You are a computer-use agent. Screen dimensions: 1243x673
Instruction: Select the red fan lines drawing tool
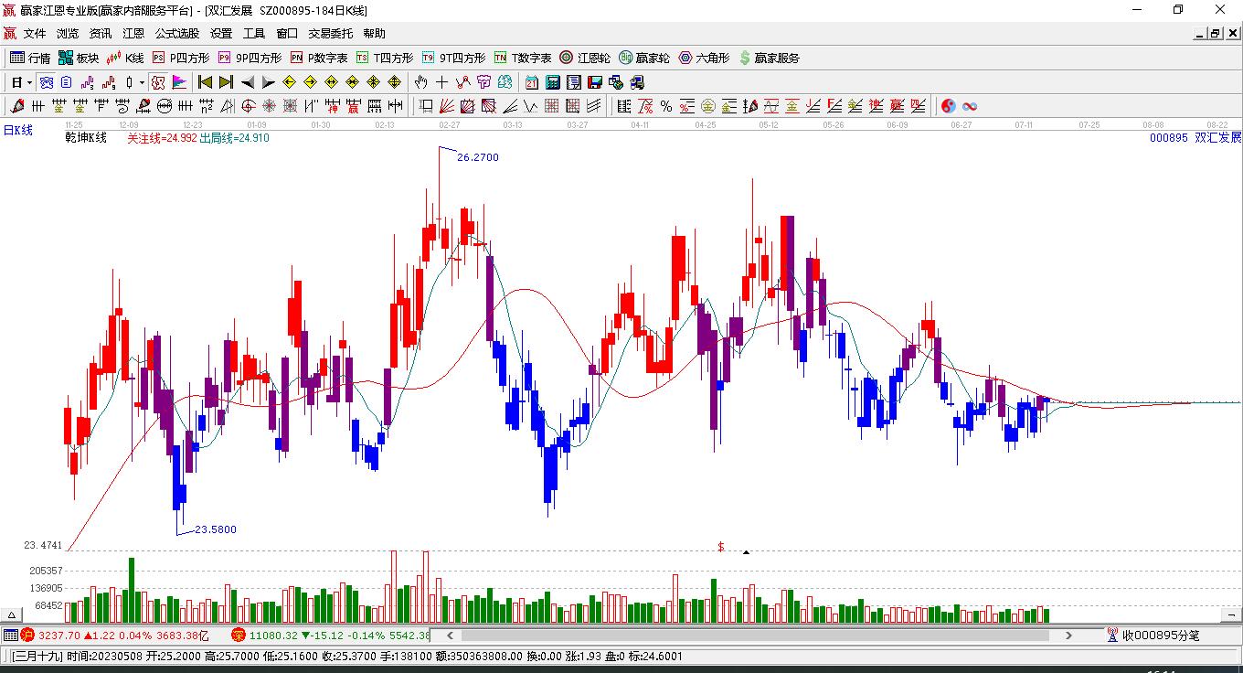pos(447,106)
